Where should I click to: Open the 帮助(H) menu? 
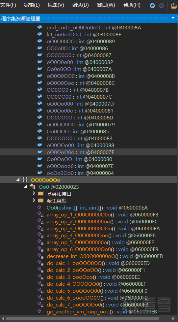pyautogui.click(x=132, y=5)
